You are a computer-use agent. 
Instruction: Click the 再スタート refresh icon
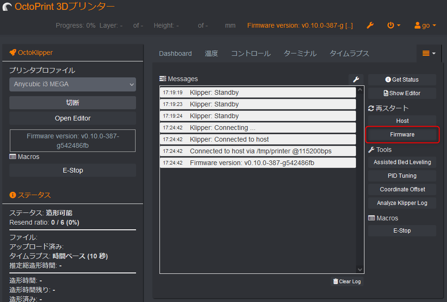[371, 108]
